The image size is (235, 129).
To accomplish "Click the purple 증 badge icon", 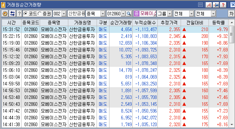I will pyautogui.click(x=136, y=14).
